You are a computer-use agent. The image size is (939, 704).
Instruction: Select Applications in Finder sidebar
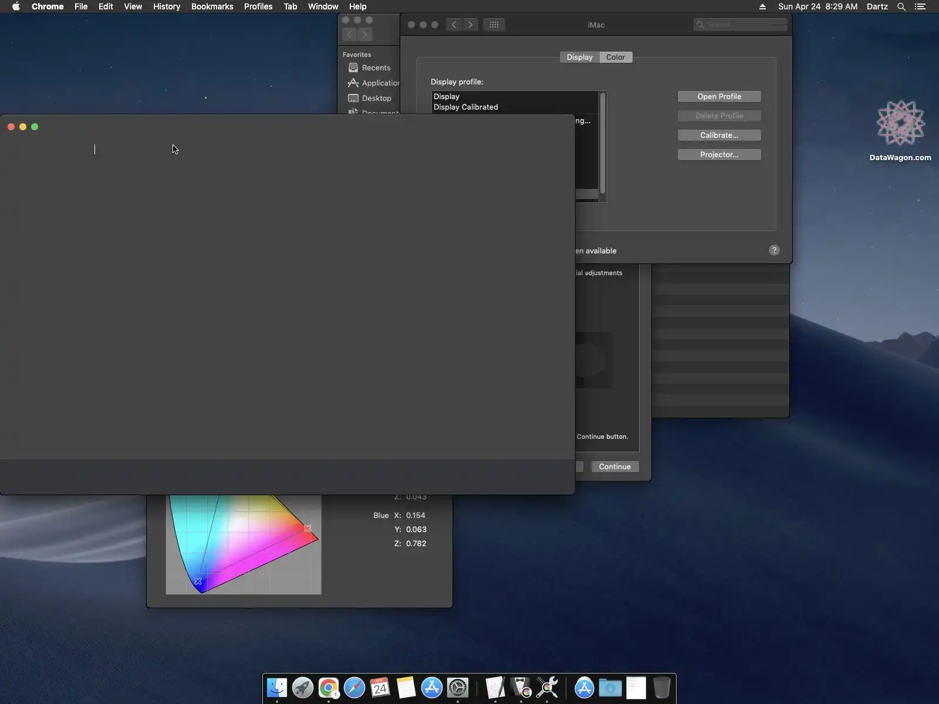coord(373,83)
